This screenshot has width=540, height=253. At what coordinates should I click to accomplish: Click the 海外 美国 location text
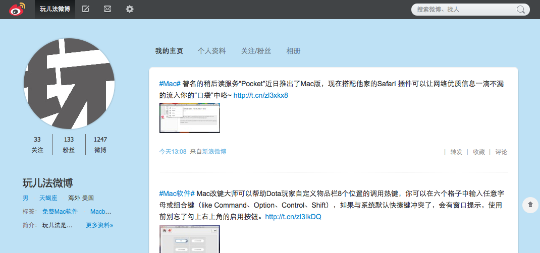pyautogui.click(x=81, y=199)
